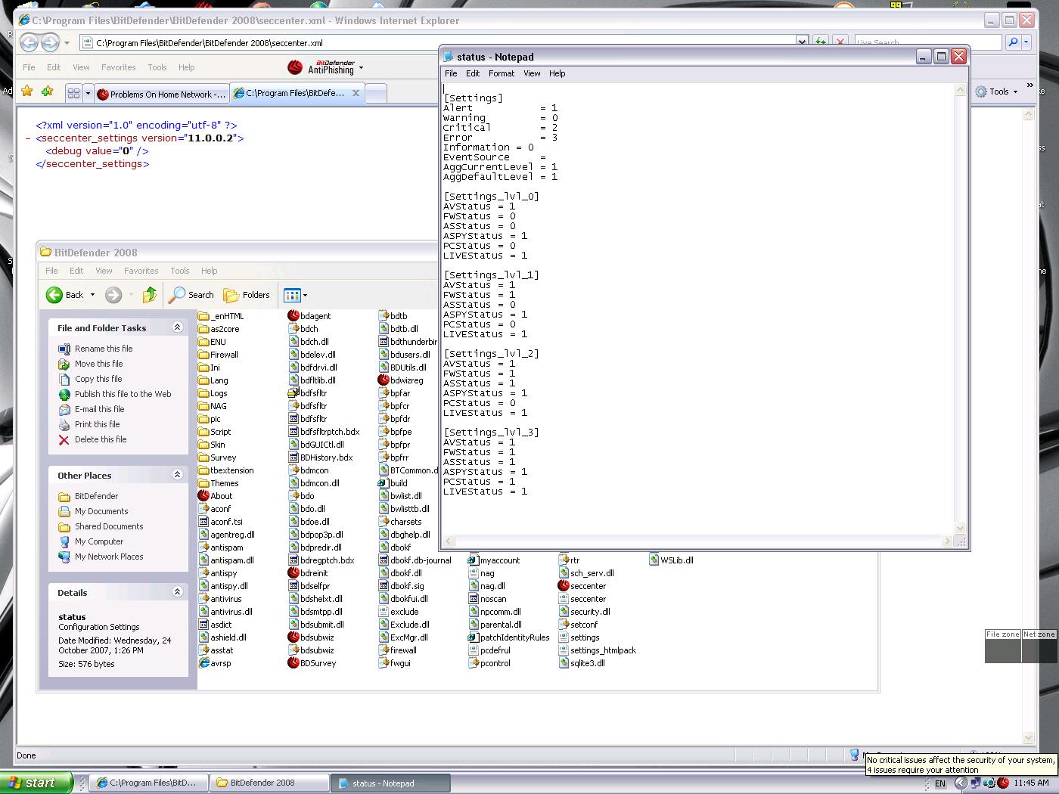Collapse the Details panel
This screenshot has width=1059, height=794.
tap(177, 592)
